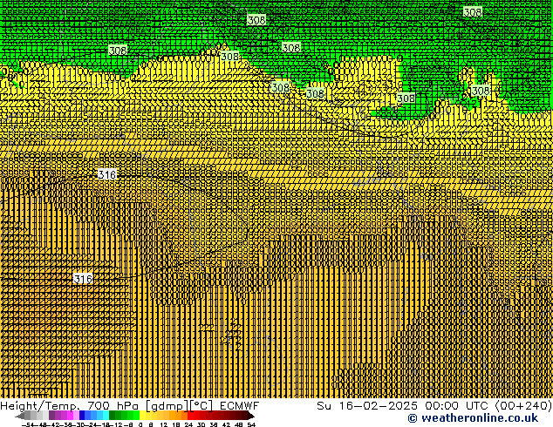553x427 pixels.
Task: Click the dark blue segment of the temperature scale
Action: coord(82,416)
